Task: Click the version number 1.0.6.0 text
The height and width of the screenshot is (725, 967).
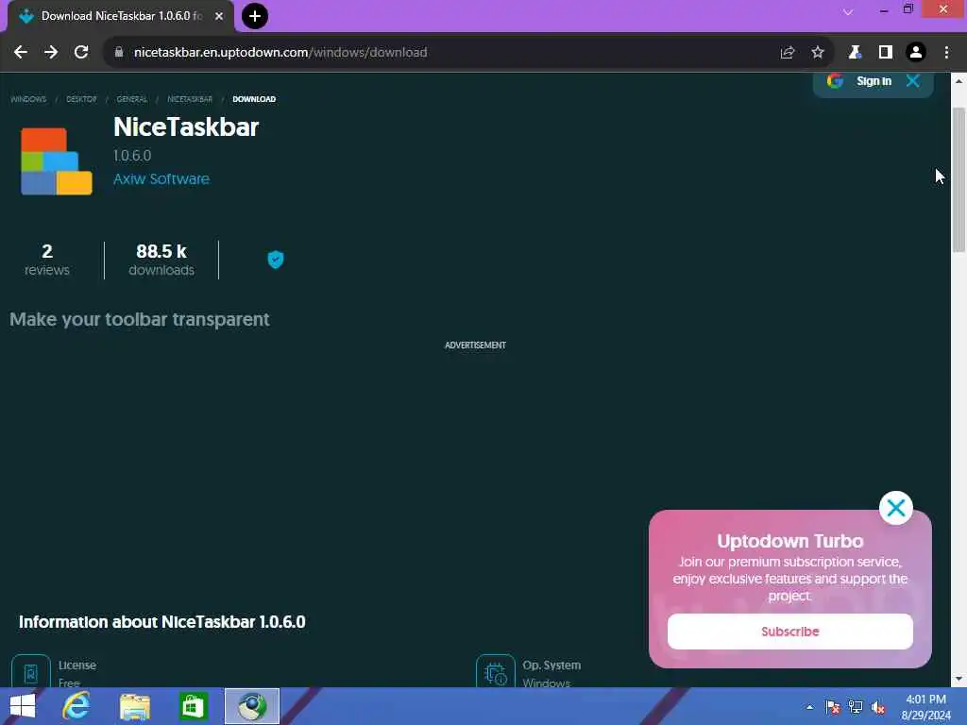Action: (132, 156)
